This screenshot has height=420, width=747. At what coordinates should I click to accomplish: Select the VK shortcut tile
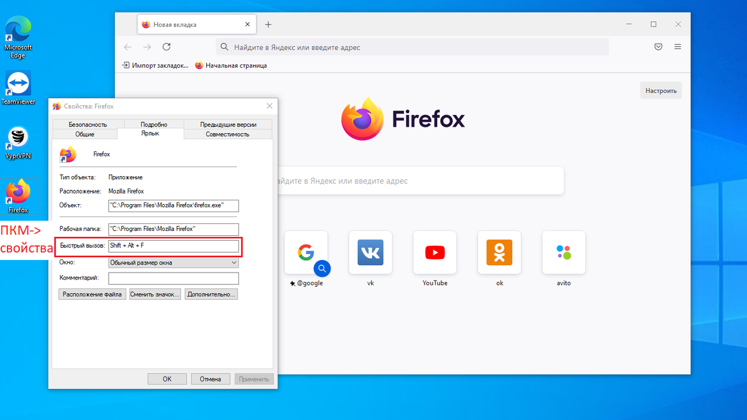370,253
